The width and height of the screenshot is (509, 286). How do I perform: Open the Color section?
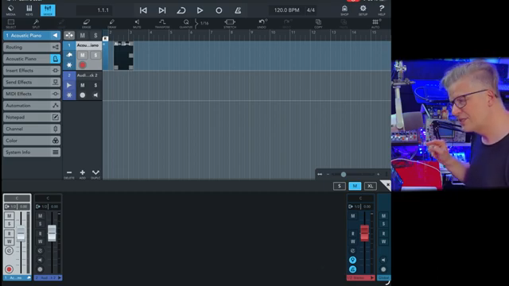(x=32, y=141)
